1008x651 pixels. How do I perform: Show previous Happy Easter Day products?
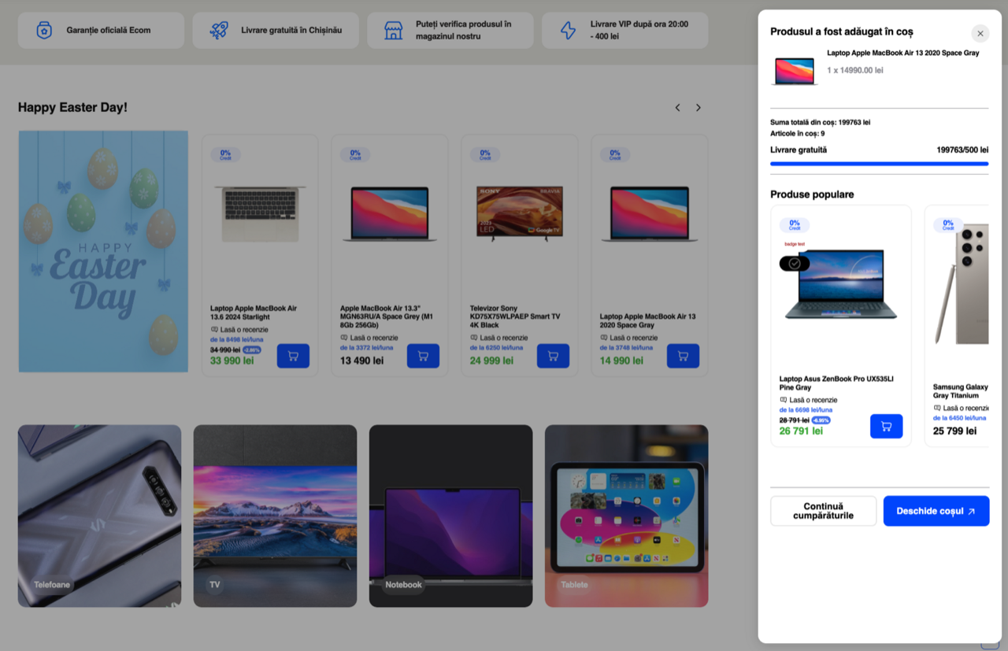677,108
